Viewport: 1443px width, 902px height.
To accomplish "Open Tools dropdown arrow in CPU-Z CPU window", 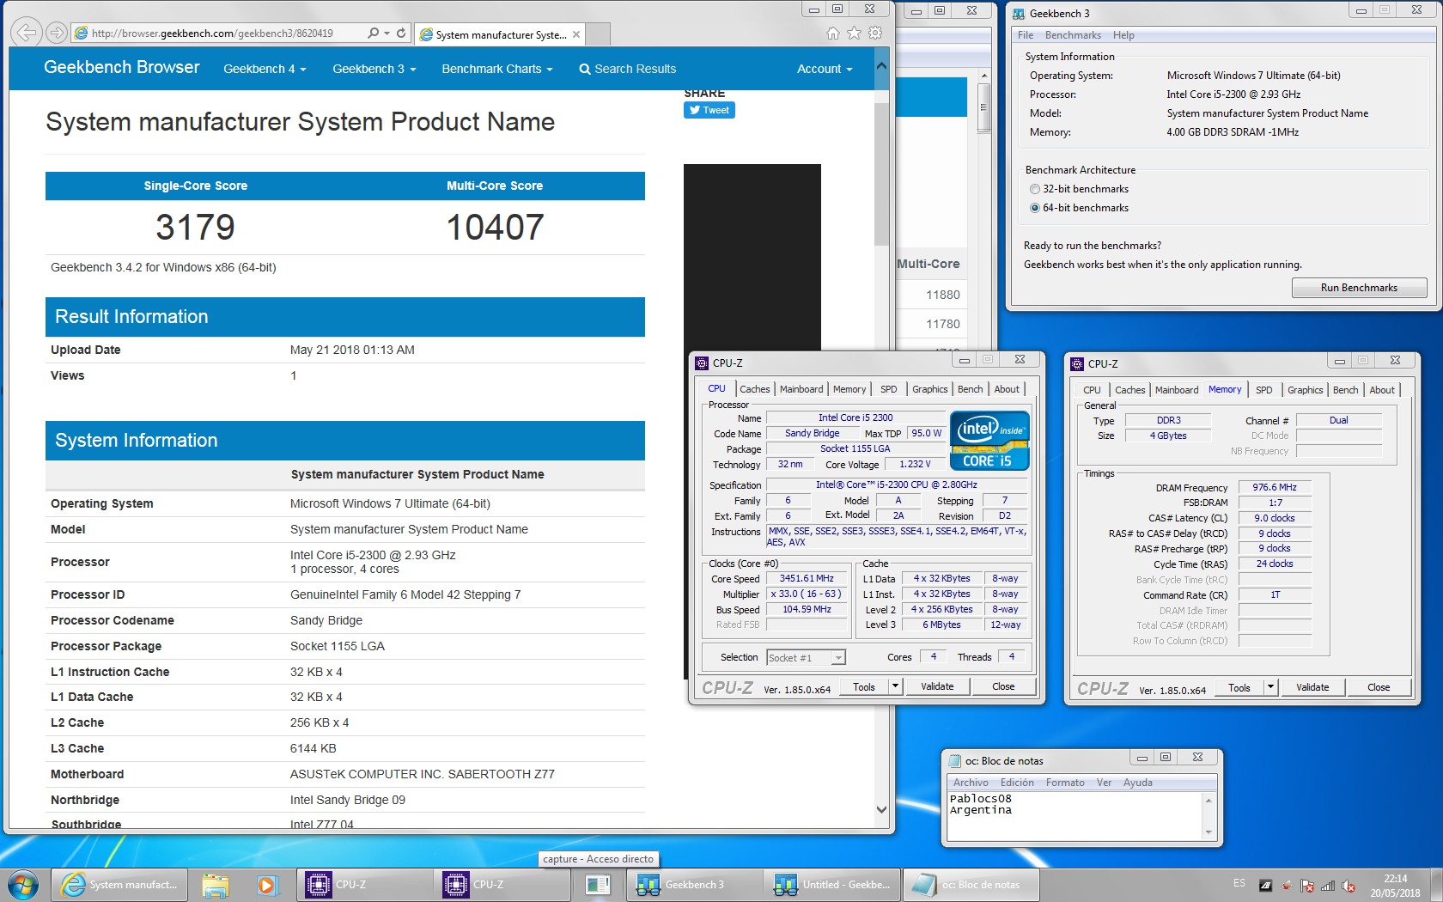I will tap(895, 686).
